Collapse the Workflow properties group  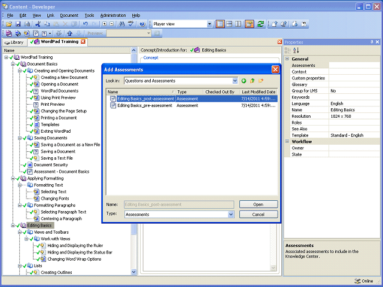pos(287,142)
